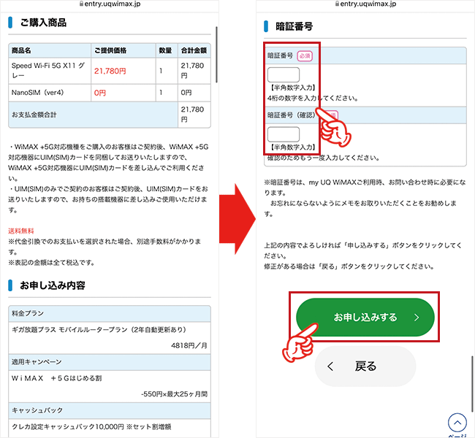Focus the 暗証番号（確認） input field

tap(284, 134)
